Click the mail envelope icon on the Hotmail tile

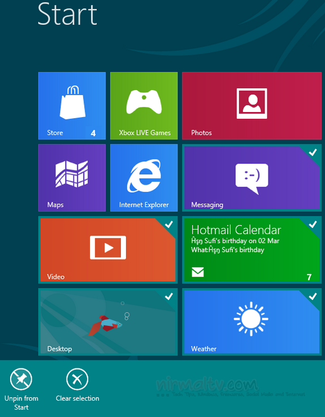tap(198, 272)
